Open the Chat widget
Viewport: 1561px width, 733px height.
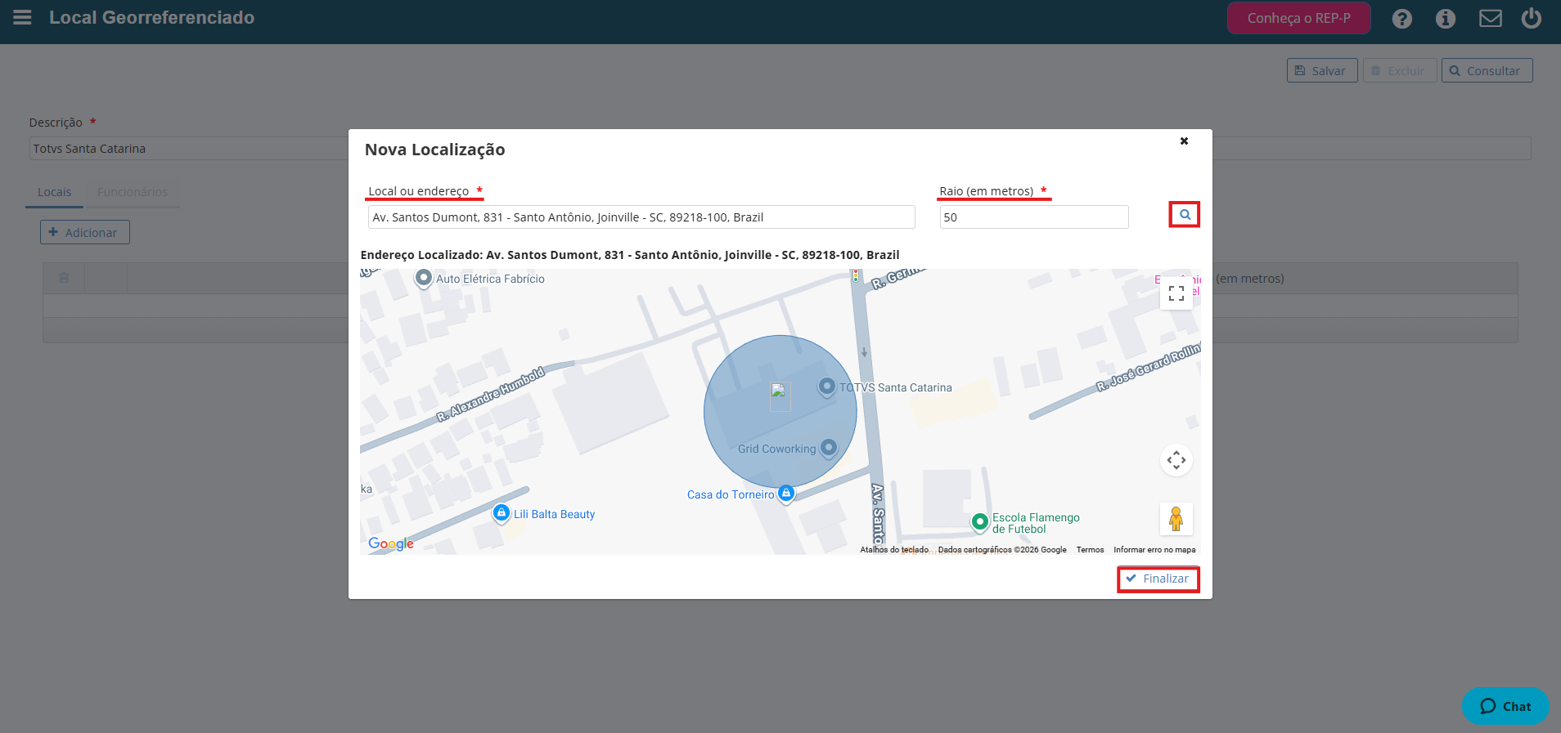(1505, 706)
